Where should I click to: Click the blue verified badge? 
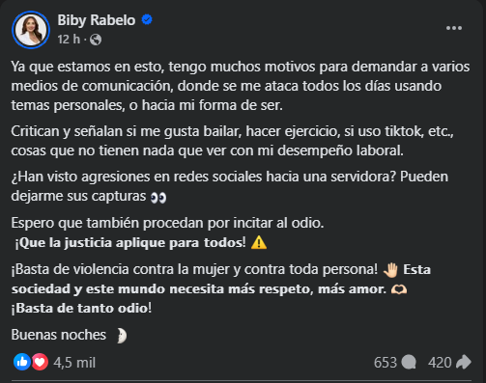pos(147,20)
